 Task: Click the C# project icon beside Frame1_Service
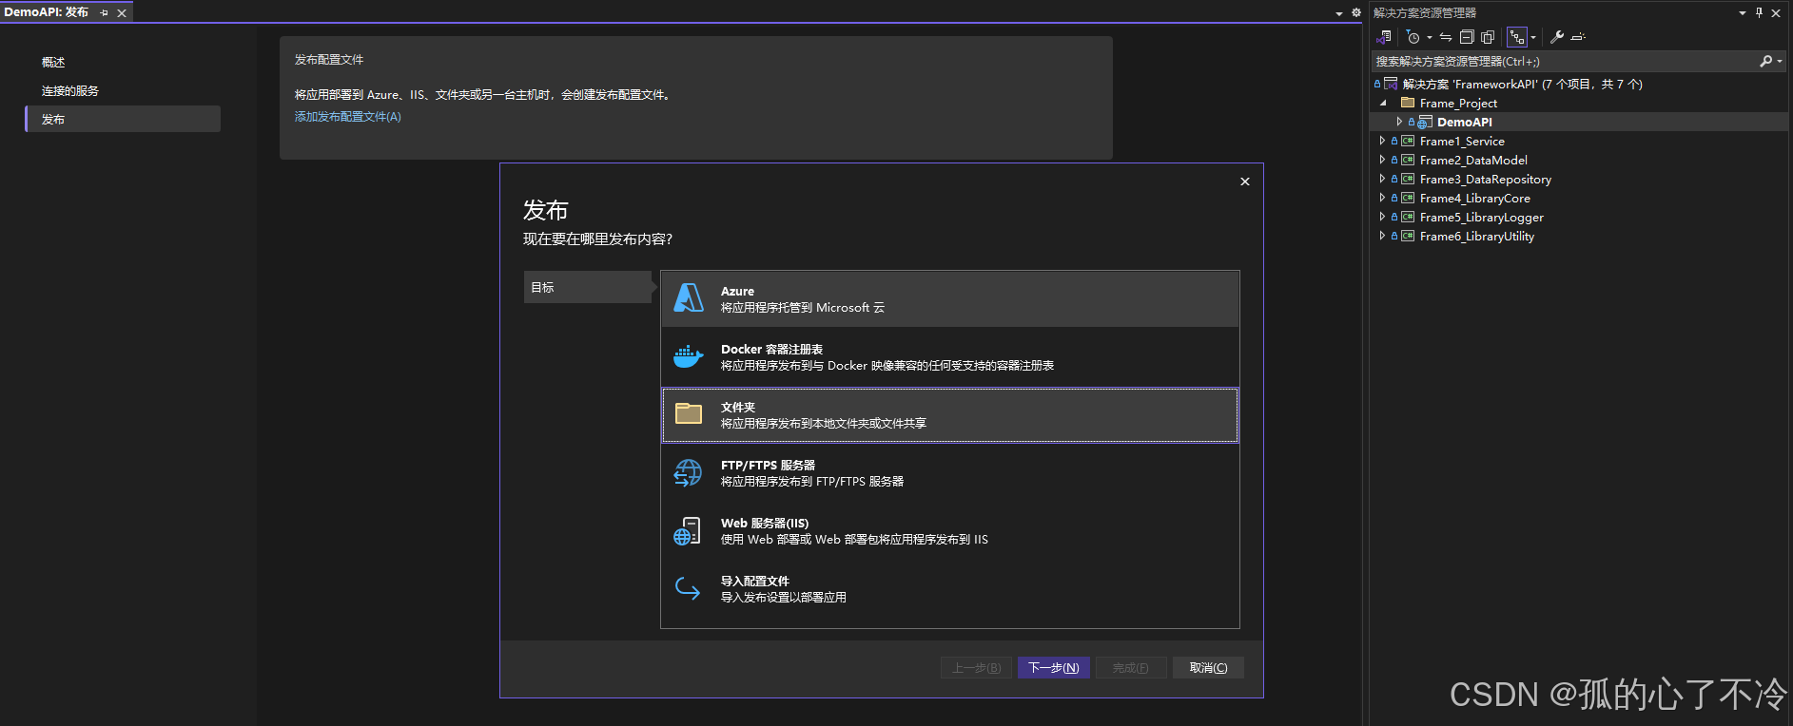[x=1408, y=141]
